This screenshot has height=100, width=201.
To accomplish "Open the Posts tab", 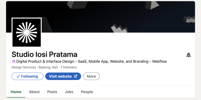I will (52, 92).
